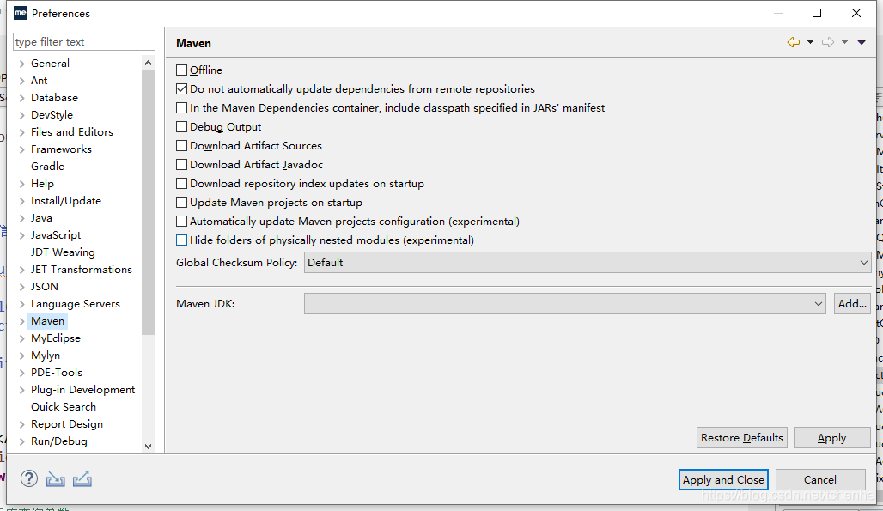Open Plug-in Development preferences
Viewport: 883px width, 511px height.
(x=82, y=389)
